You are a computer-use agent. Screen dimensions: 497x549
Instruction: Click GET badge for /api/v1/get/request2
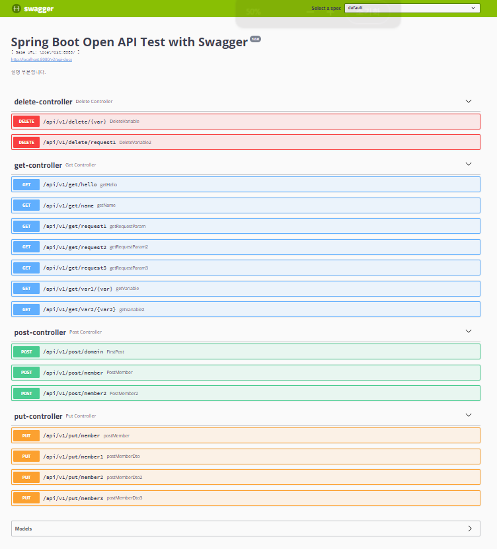[26, 247]
